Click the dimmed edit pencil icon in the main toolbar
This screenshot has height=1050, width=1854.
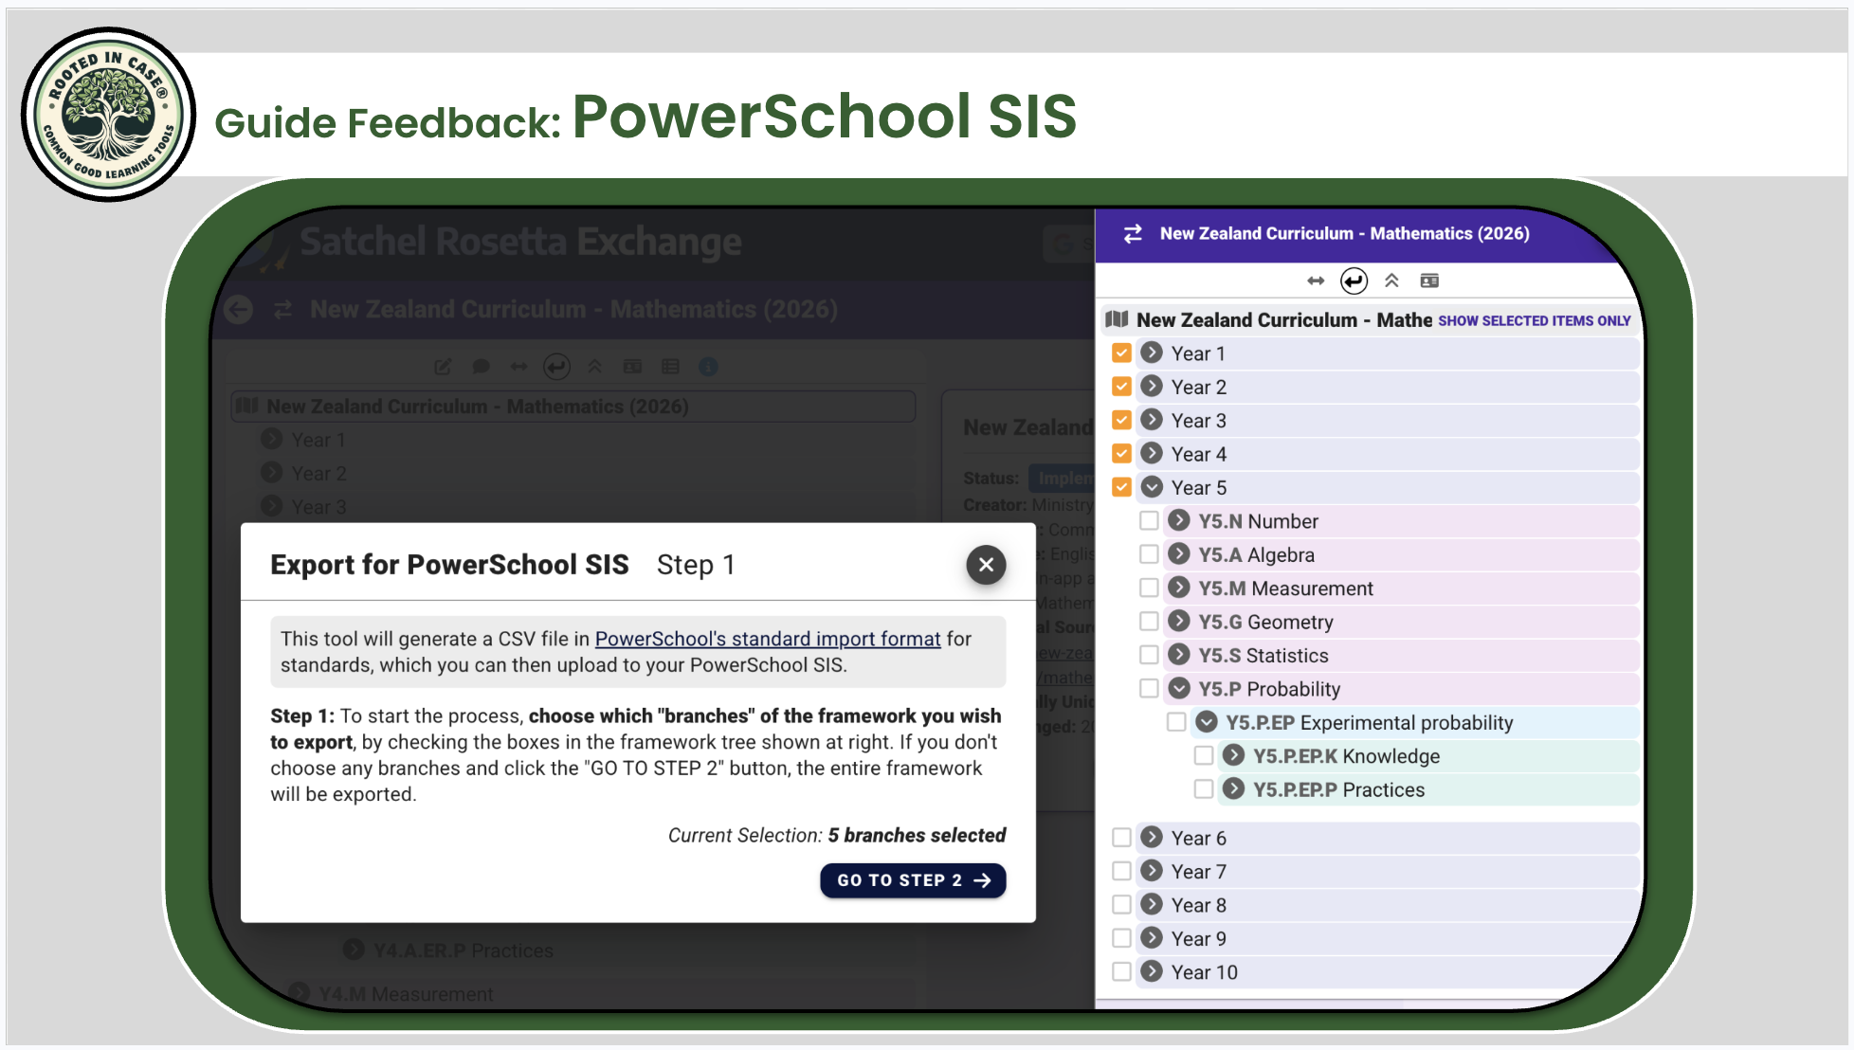(x=443, y=367)
